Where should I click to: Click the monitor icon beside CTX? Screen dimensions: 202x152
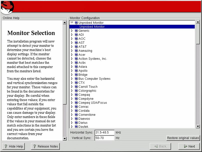point(76,83)
